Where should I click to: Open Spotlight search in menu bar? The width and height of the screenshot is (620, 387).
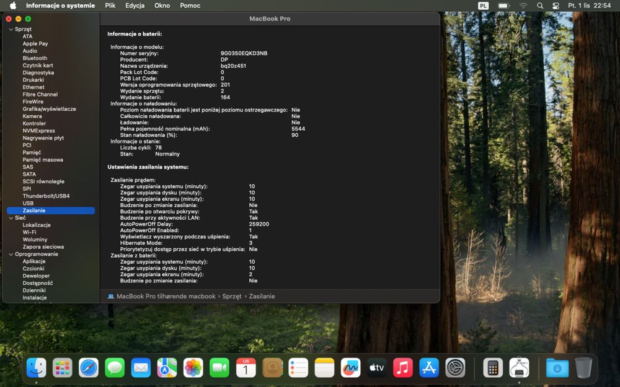[x=540, y=6]
